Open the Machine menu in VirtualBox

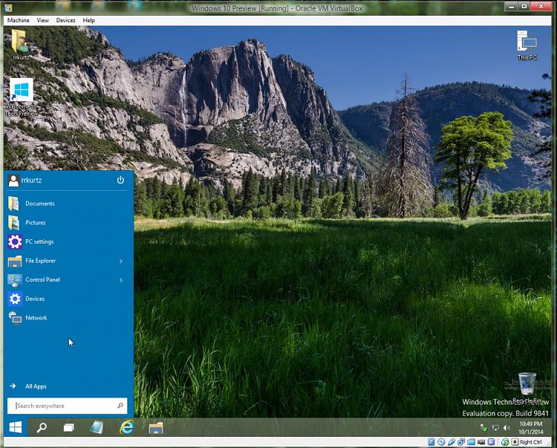click(x=18, y=20)
